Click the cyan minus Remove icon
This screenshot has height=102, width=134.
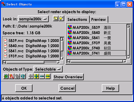(42, 76)
